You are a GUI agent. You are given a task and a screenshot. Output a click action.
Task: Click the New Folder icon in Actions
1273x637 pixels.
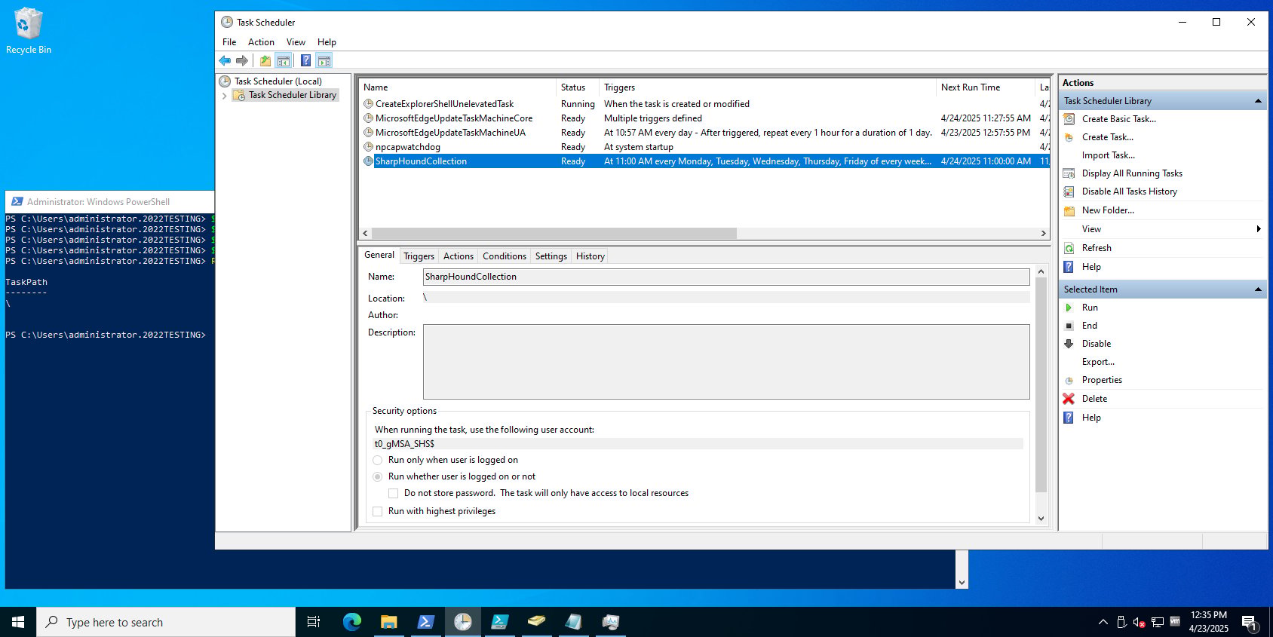1069,210
